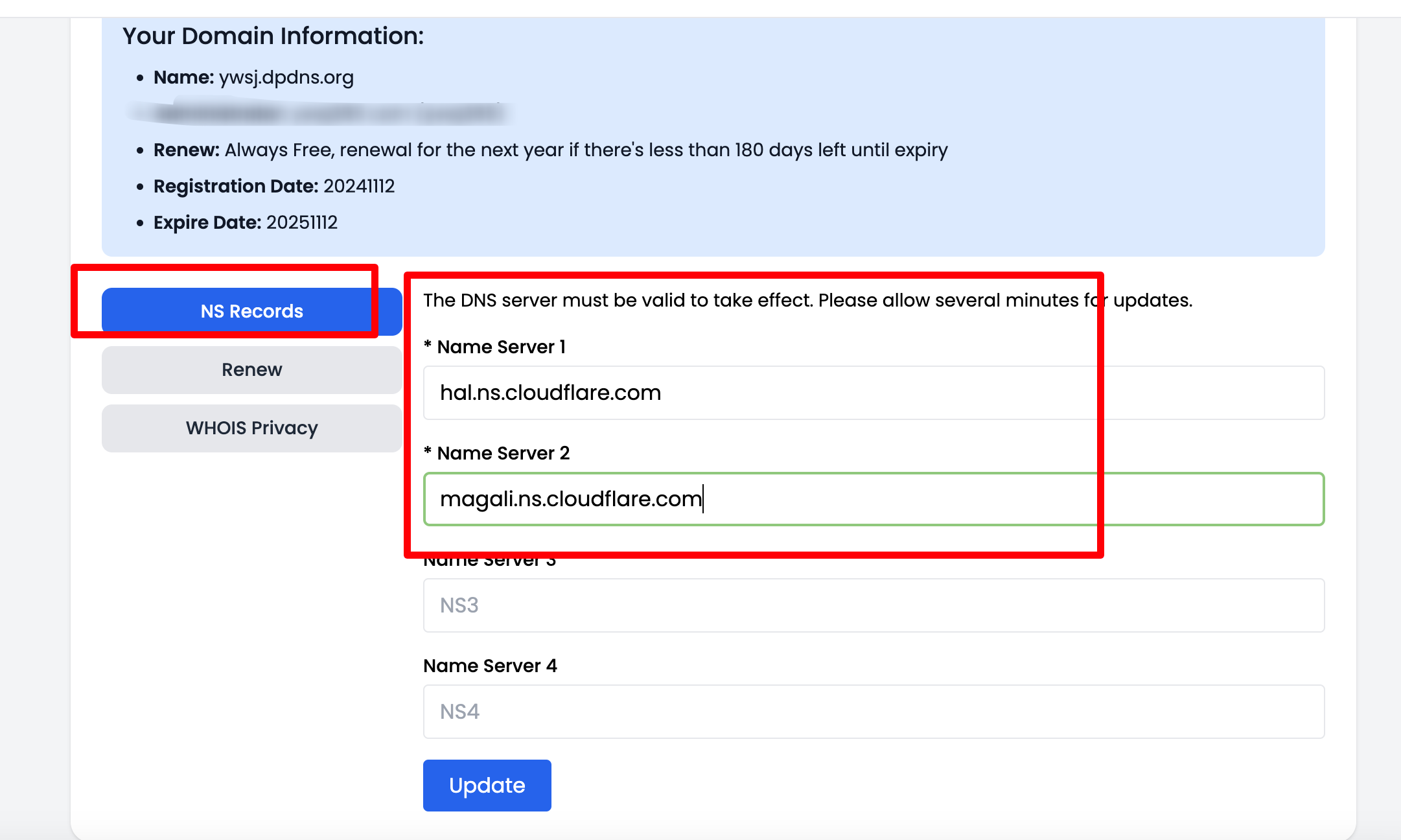Click the Name Server 2 label
The width and height of the screenshot is (1401, 840).
click(x=503, y=453)
